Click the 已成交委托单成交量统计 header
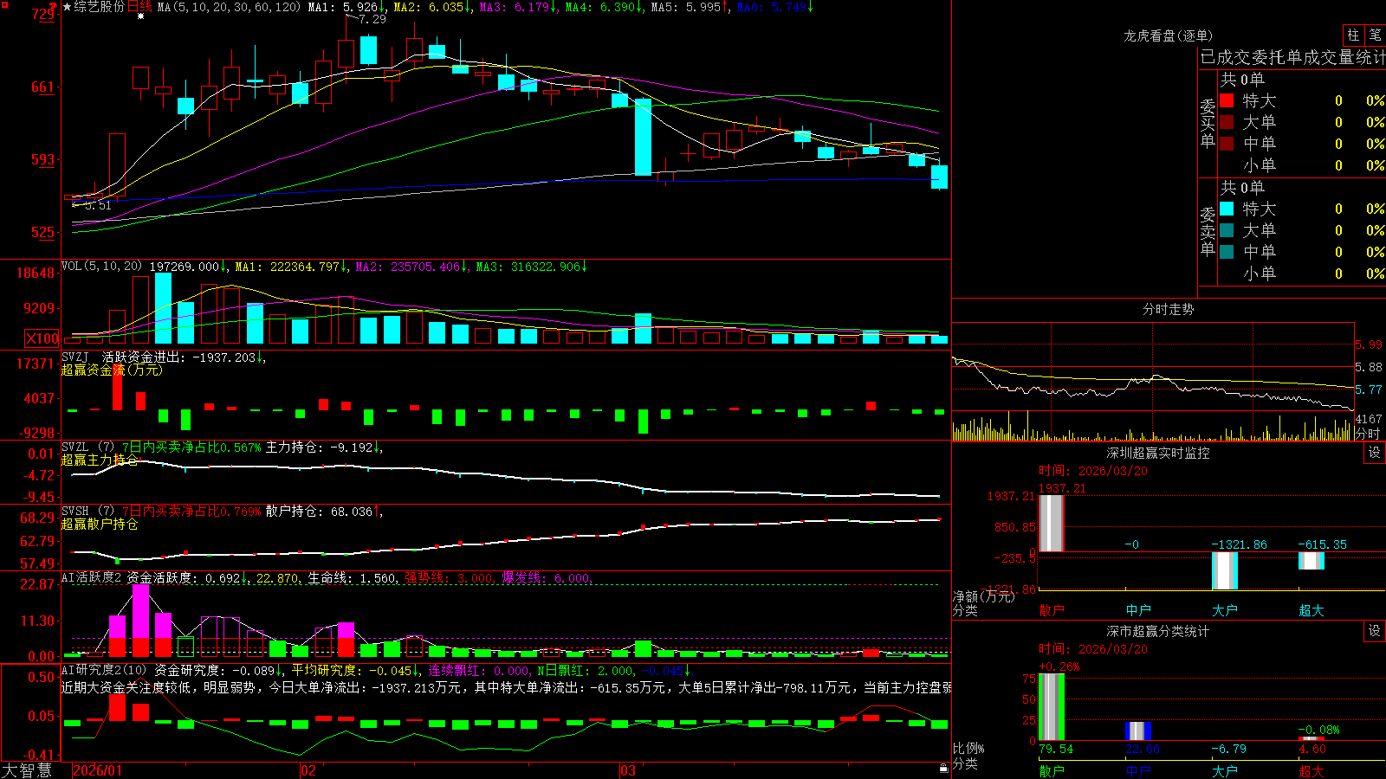1386x779 pixels. point(1292,57)
